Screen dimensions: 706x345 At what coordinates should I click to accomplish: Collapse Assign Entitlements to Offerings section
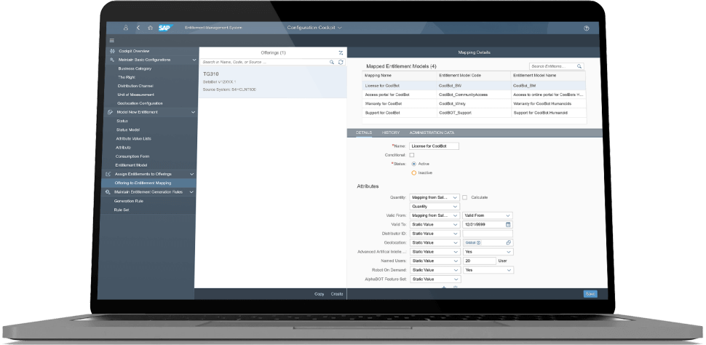(192, 174)
